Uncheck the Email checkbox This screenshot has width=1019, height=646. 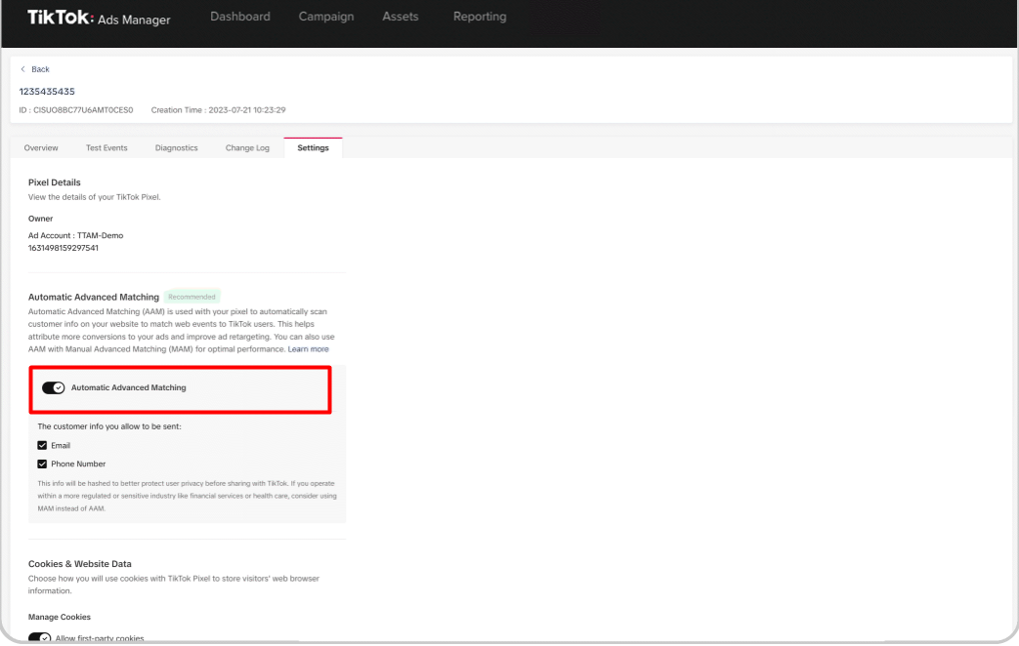pyautogui.click(x=43, y=445)
